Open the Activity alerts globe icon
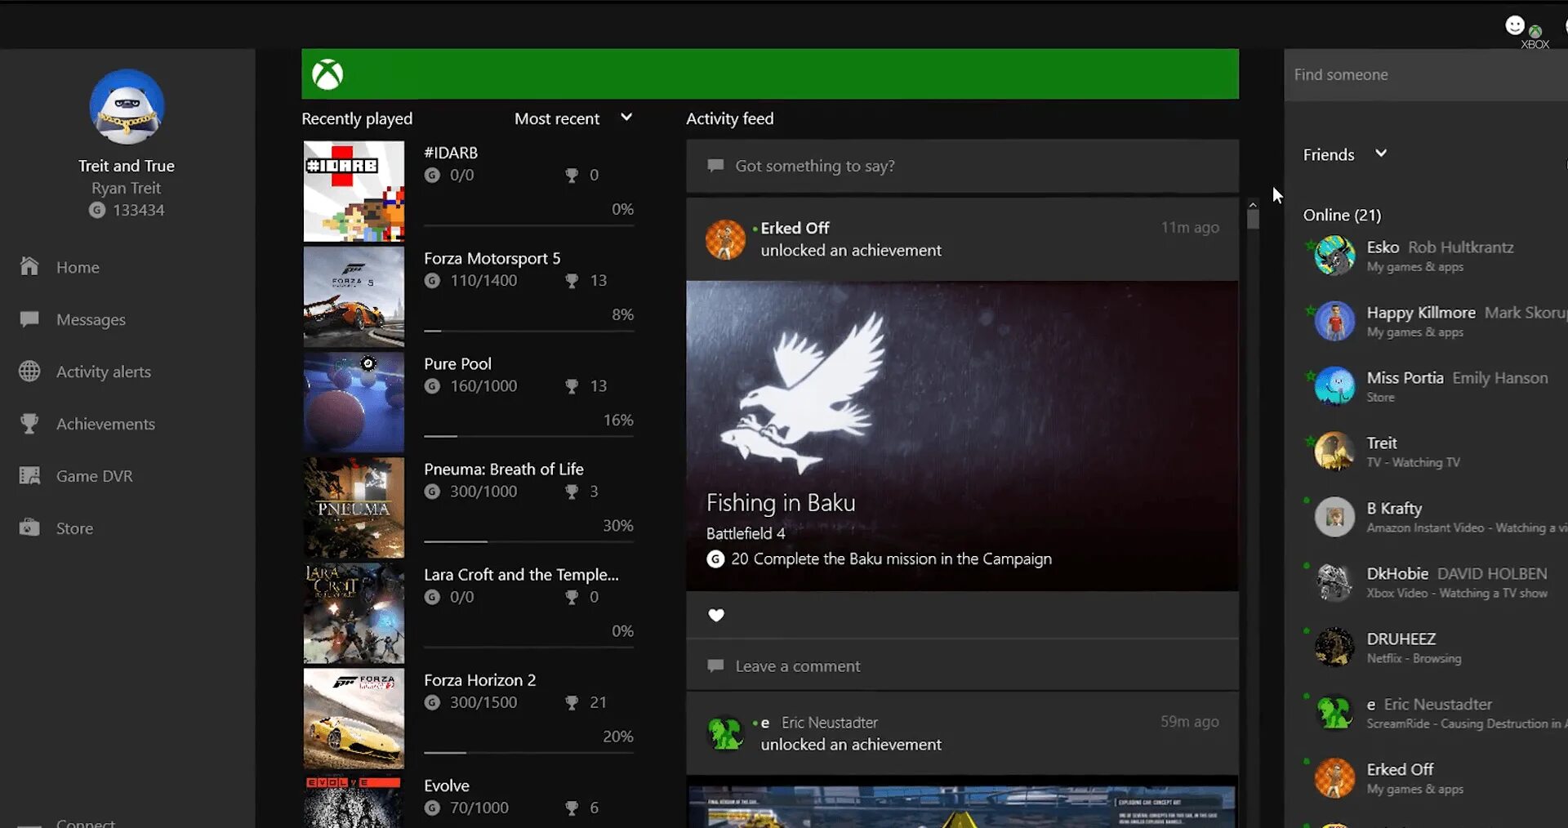 29,371
